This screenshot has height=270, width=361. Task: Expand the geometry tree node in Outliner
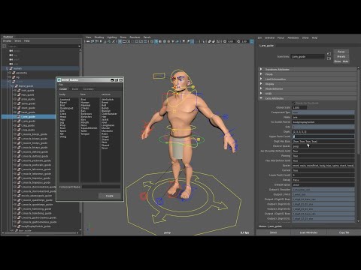tap(10, 73)
